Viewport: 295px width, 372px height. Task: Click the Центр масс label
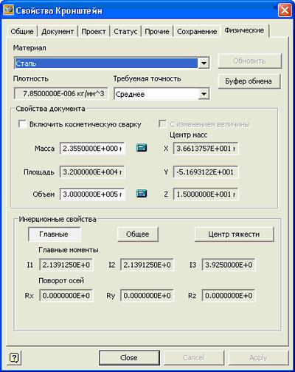tap(189, 135)
